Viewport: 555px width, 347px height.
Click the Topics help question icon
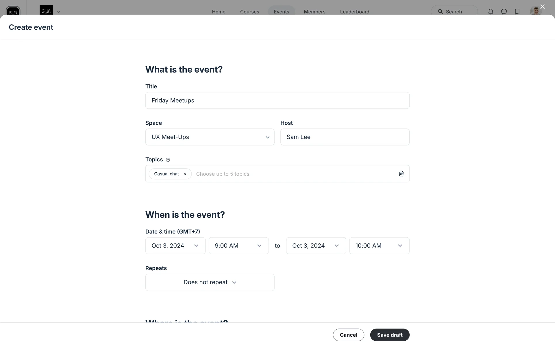[168, 160]
